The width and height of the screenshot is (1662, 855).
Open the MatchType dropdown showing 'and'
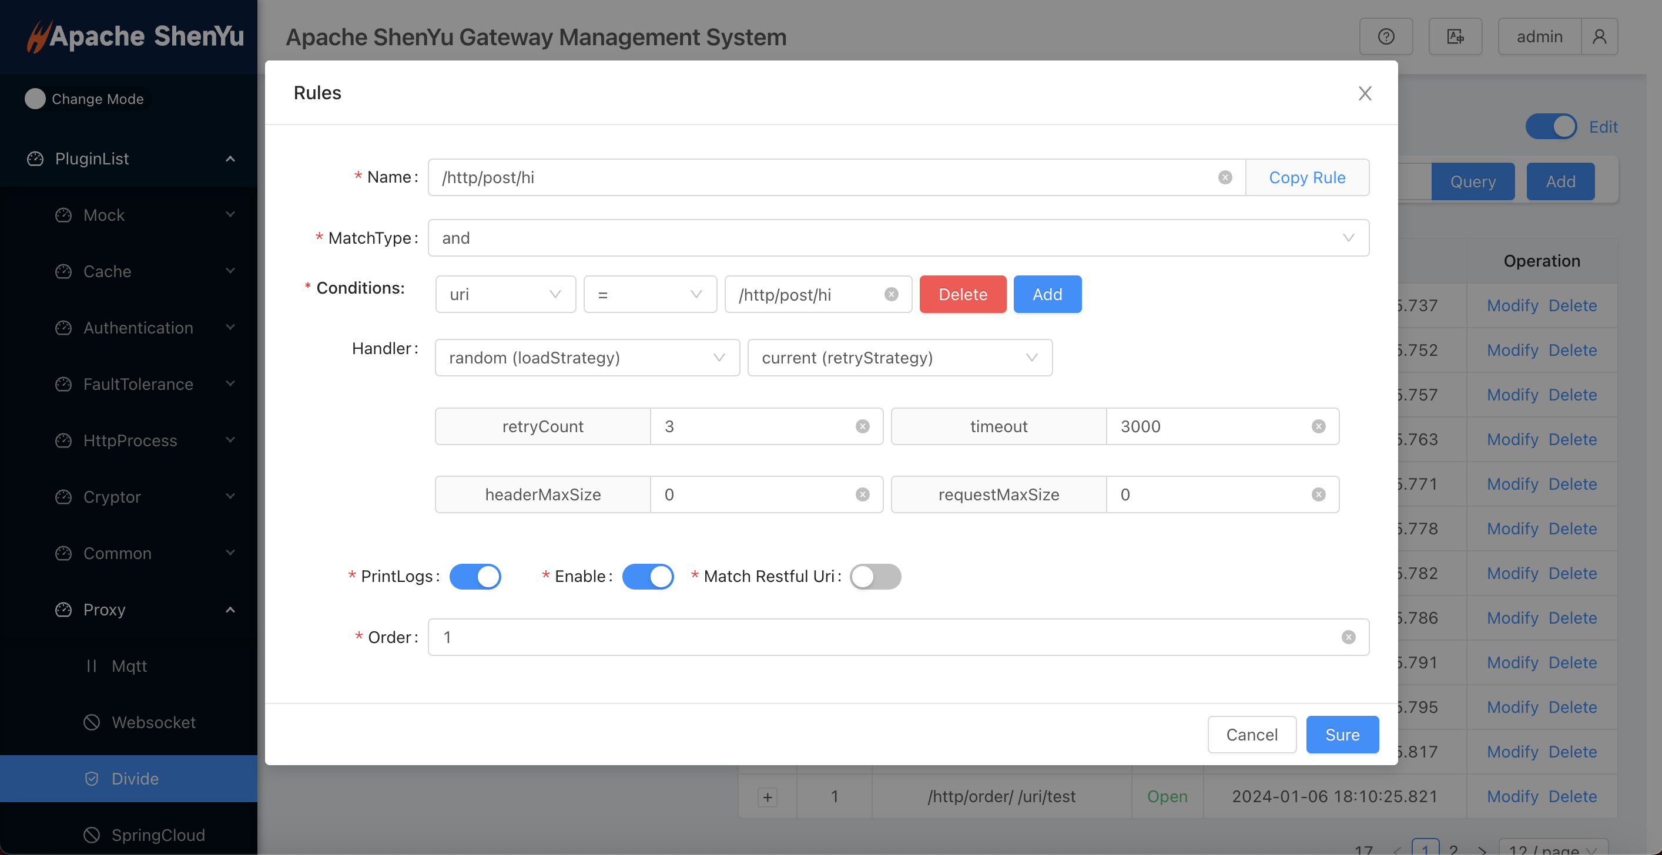(897, 238)
